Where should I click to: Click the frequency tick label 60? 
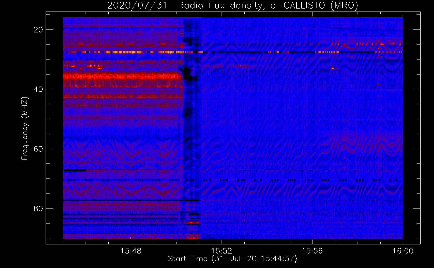point(38,149)
